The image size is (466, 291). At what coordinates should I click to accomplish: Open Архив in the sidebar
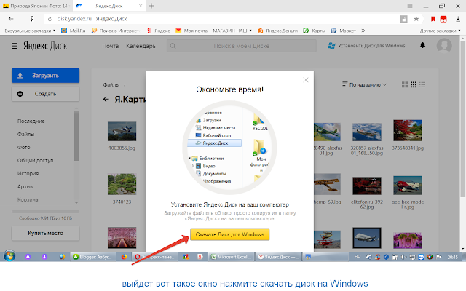(25, 186)
